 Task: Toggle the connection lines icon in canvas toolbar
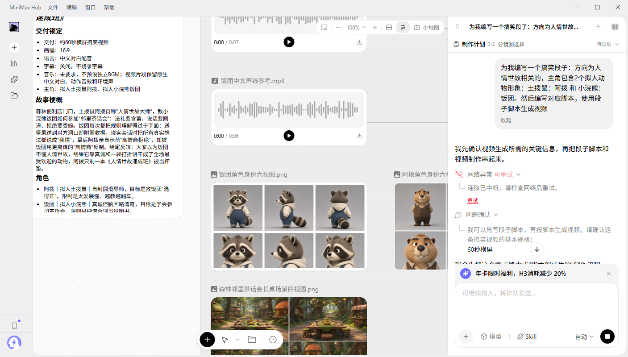[403, 27]
